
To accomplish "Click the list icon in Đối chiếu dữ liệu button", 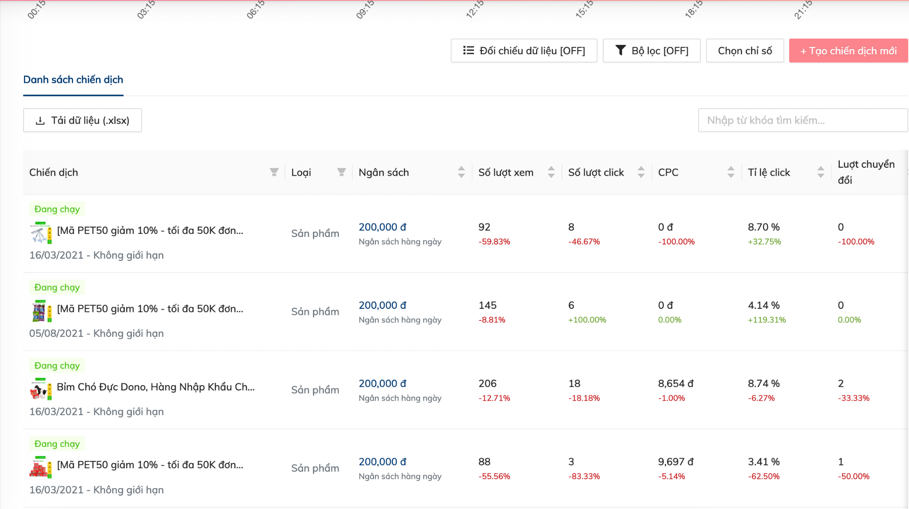I will pos(468,51).
